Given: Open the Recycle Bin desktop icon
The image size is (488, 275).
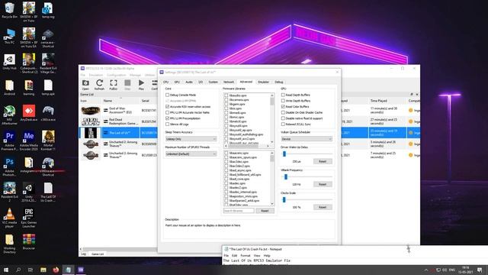Looking at the screenshot, I should coord(9,10).
